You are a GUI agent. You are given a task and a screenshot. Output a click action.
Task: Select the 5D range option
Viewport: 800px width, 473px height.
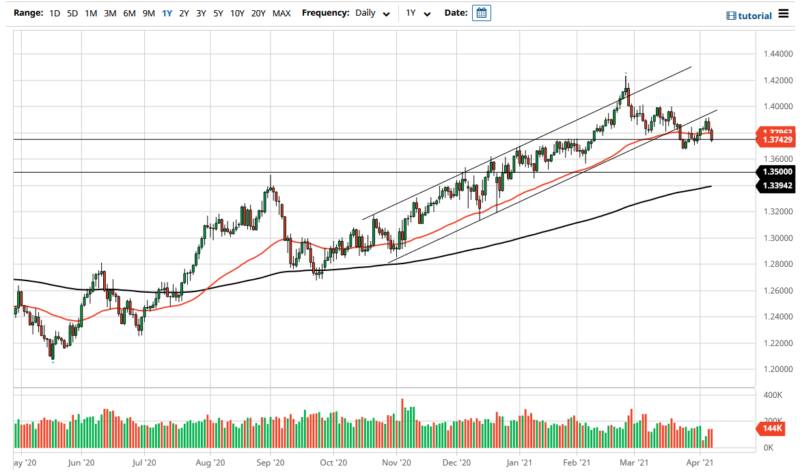[x=72, y=13]
